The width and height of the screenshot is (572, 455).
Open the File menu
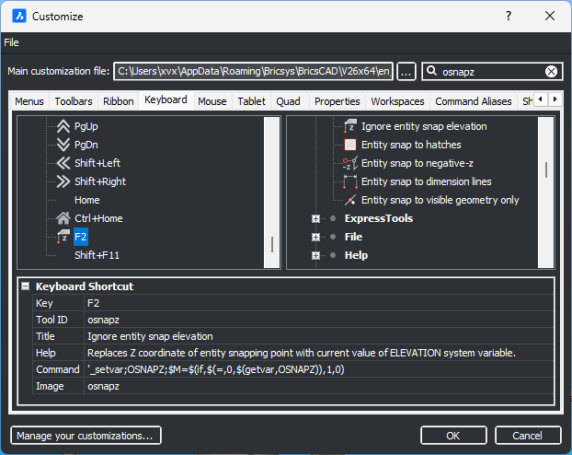[11, 42]
